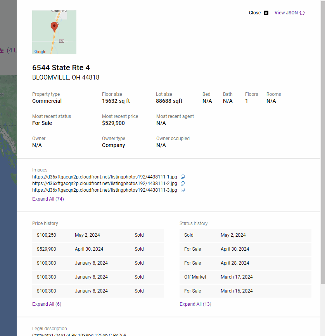Click the Commercial property type value
325x336 pixels.
47,101
